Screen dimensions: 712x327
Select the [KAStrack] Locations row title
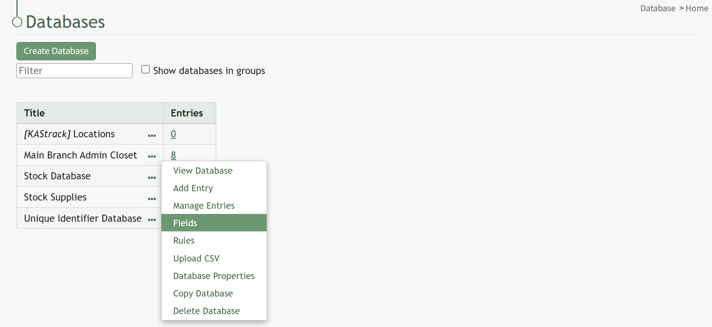69,134
